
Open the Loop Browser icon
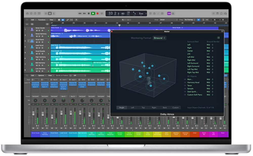coord(221,14)
